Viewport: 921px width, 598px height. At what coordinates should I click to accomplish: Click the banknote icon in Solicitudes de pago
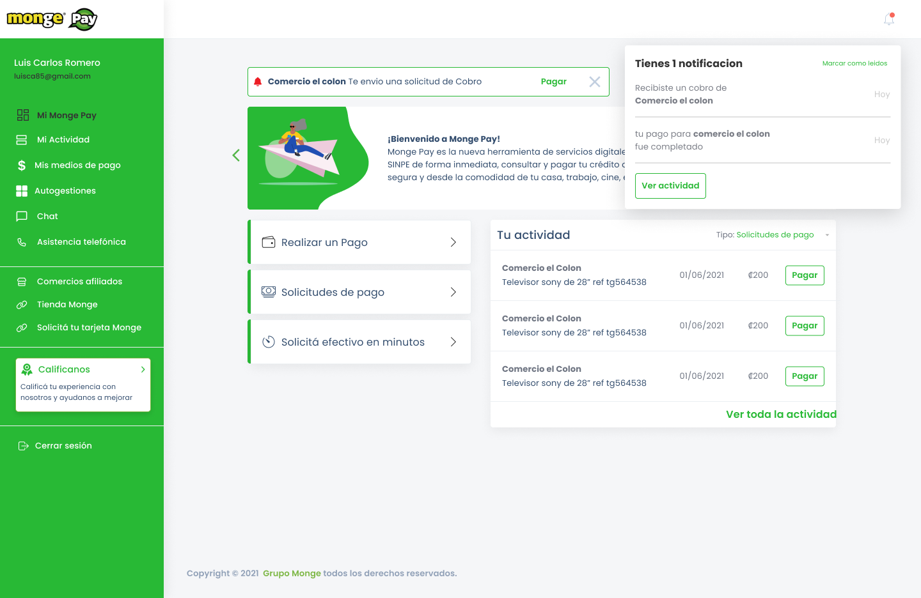coord(269,291)
